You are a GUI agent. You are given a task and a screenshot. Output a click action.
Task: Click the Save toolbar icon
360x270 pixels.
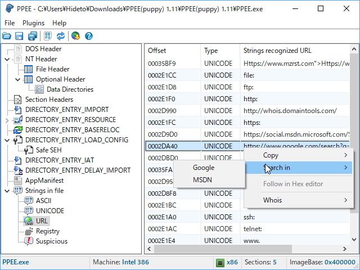tap(19, 36)
